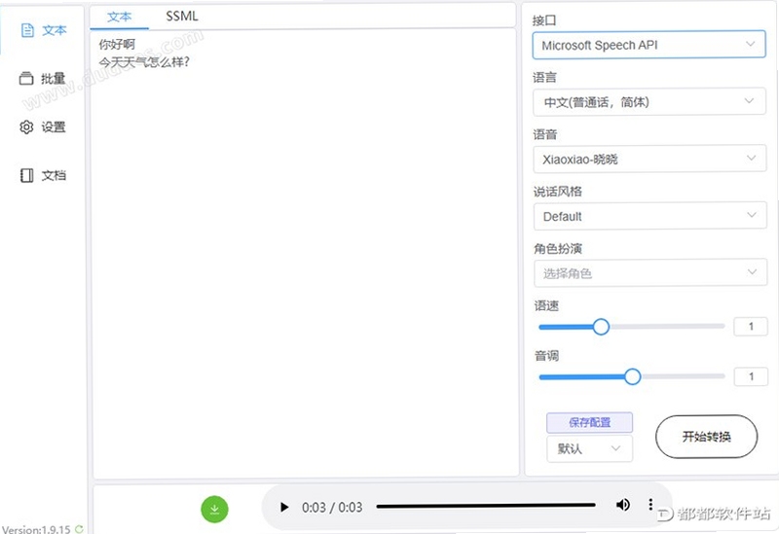Screen dimensions: 779x534
Task: Click the 音调 value input field
Action: click(x=751, y=376)
